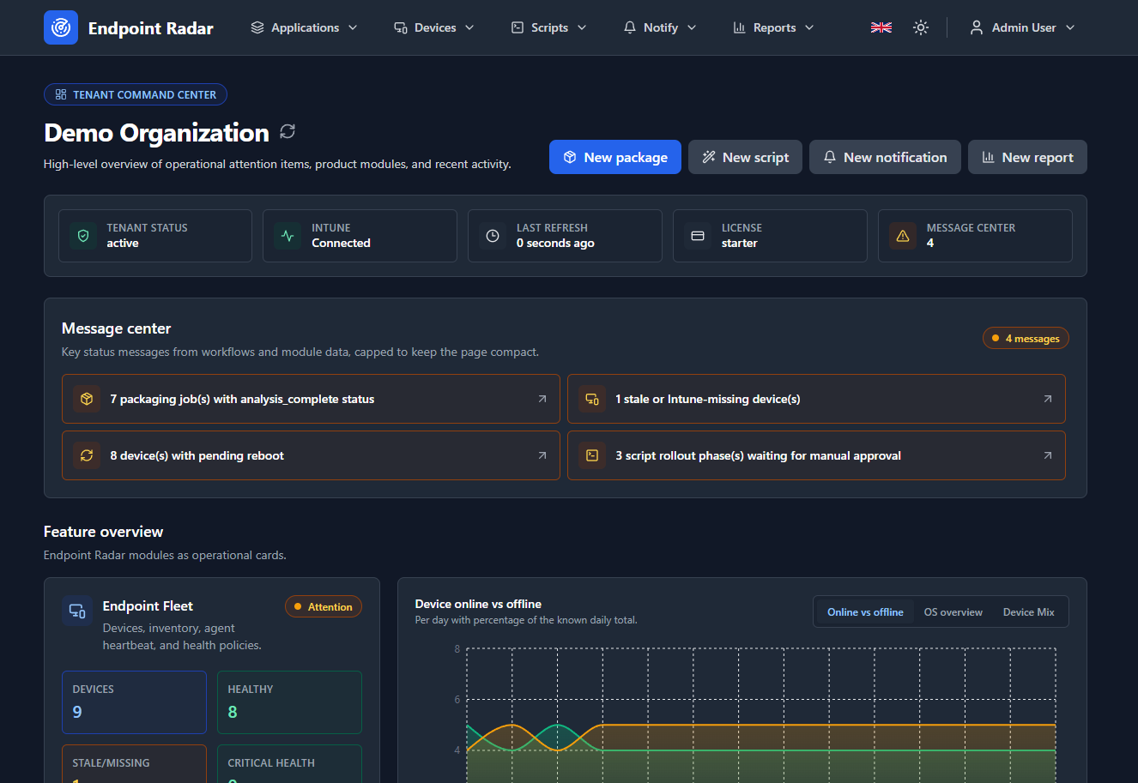The image size is (1138, 783).
Task: Click the reboot icon on pending reboot message
Action: [87, 455]
